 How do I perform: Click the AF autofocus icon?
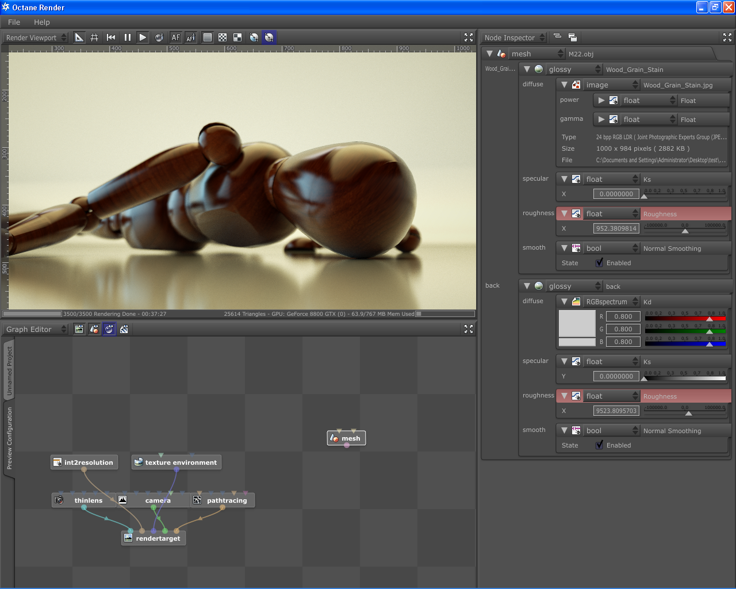pos(175,37)
